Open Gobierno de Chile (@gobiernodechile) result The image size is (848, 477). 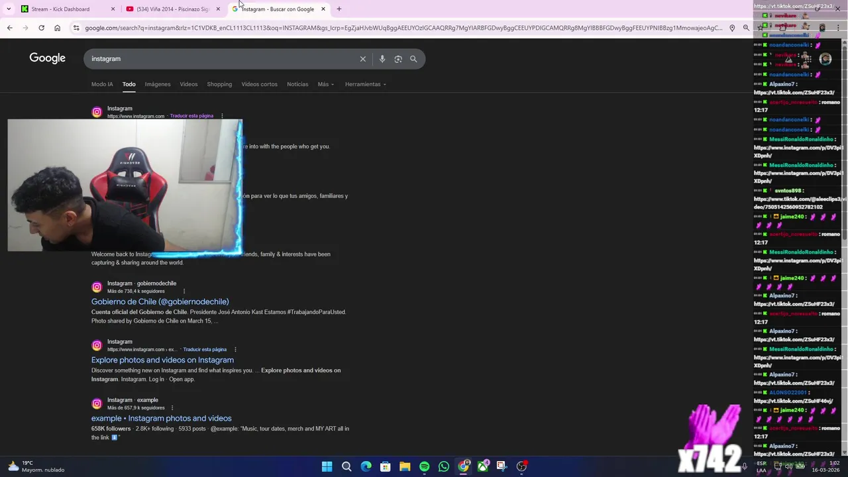click(160, 301)
